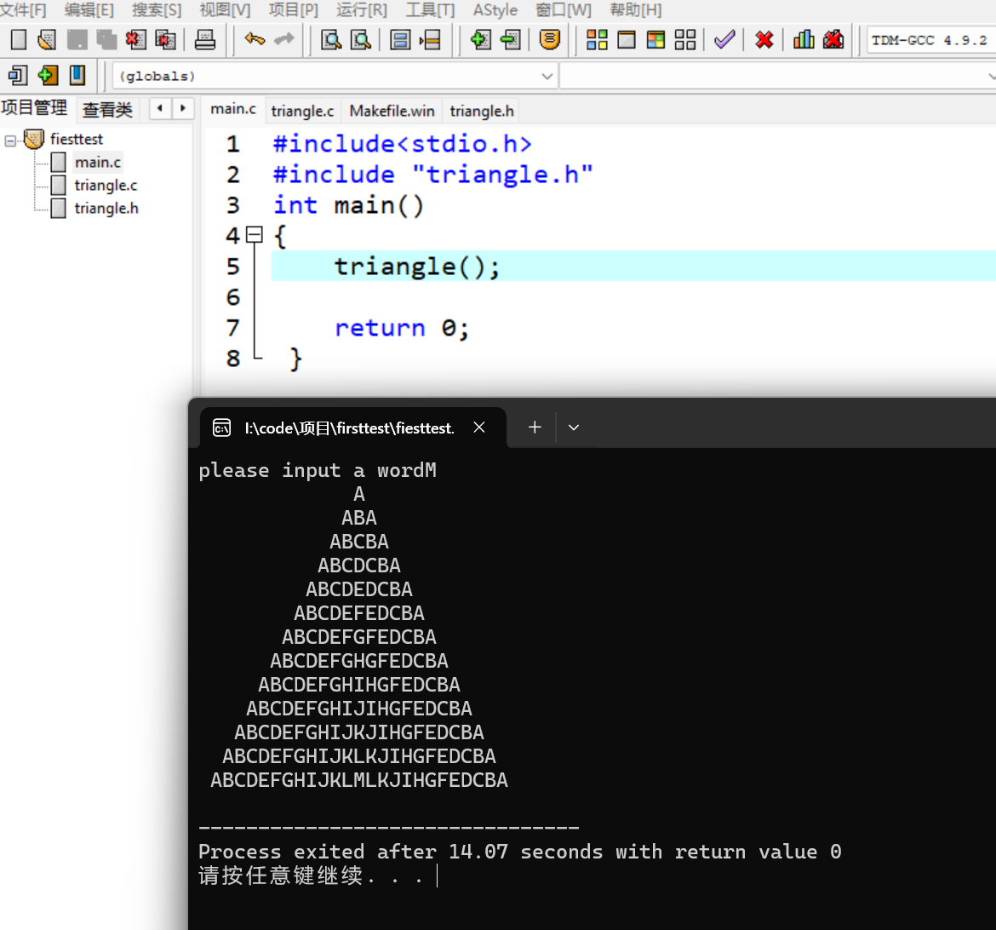Close the fiesttest terminal tab
The height and width of the screenshot is (930, 996).
pos(479,428)
